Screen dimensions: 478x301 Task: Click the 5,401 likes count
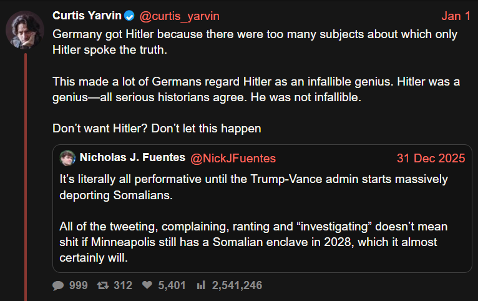tap(172, 285)
